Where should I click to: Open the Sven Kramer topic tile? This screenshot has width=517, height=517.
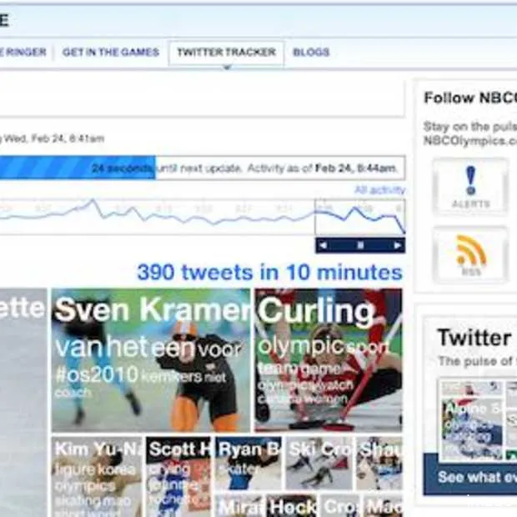coord(151,360)
